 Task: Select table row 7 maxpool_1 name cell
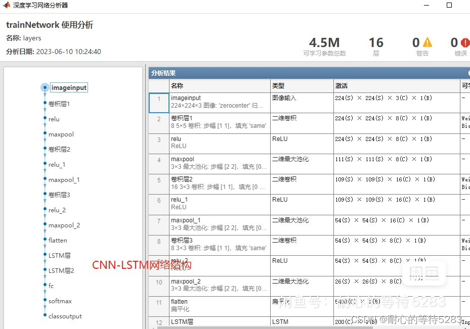click(x=220, y=225)
